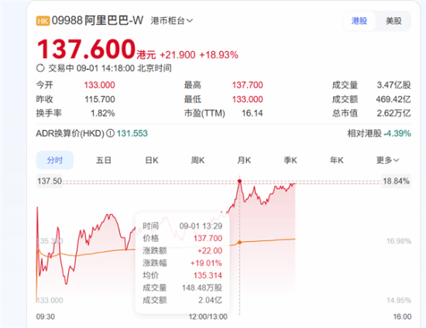Click the ADR price info circle icon
Image resolution: width=426 pixels, height=328 pixels.
point(110,133)
